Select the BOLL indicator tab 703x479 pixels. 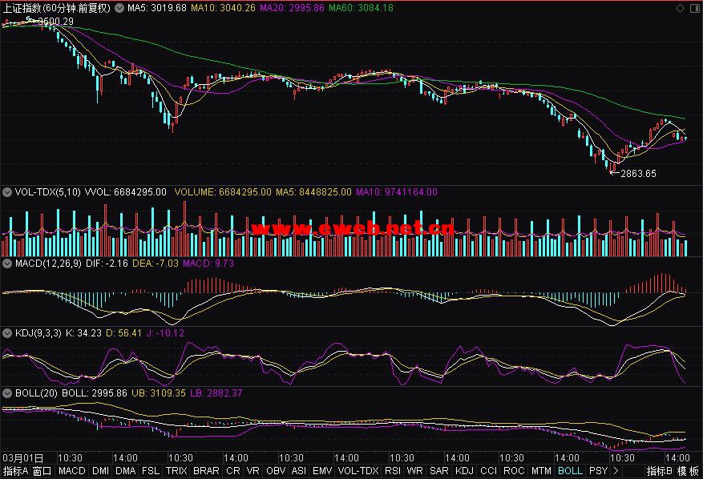click(x=570, y=471)
